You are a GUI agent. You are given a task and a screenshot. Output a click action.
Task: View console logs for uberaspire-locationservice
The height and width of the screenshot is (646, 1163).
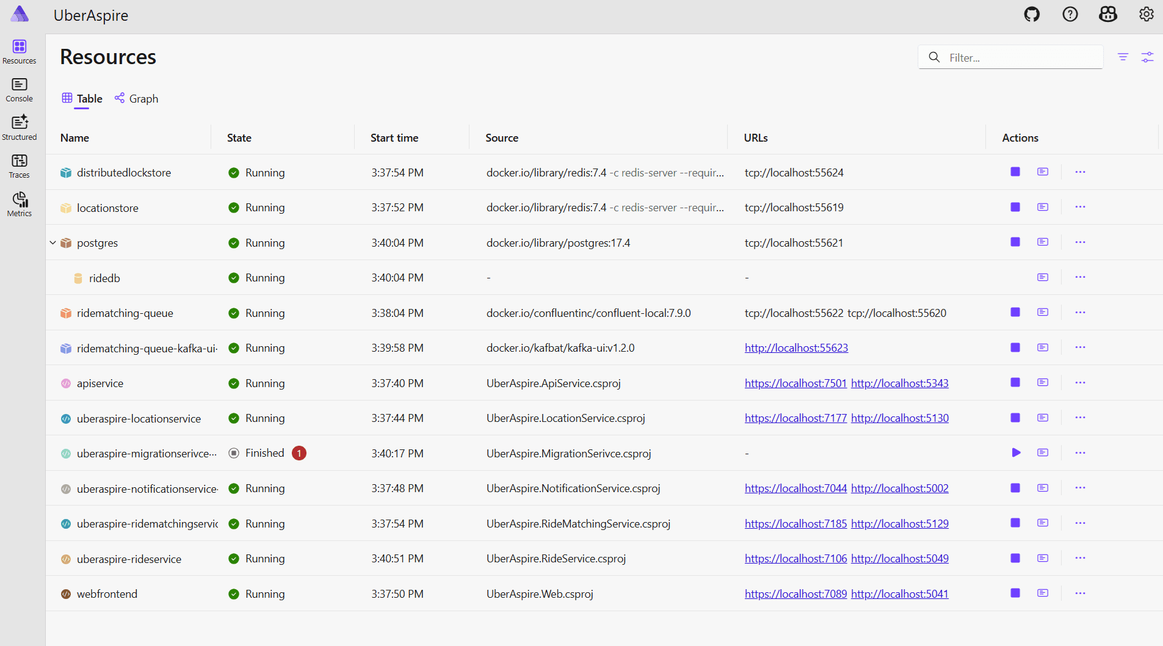1043,418
